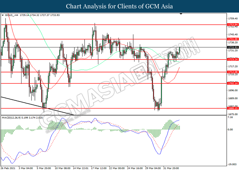Click the 1702.14 red price label
Screen dimensions: 239x170
233,83
